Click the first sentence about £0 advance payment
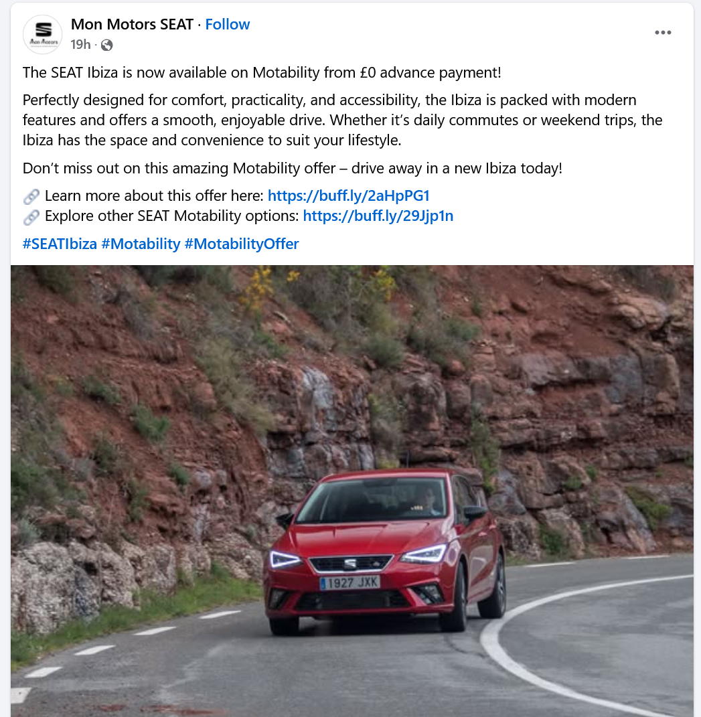 point(262,73)
